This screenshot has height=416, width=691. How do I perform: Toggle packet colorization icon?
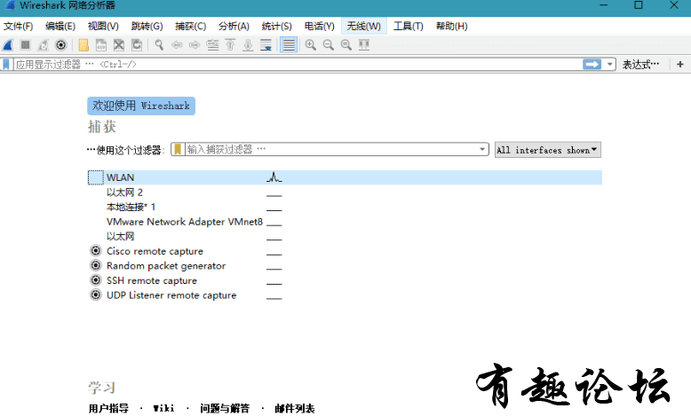tap(289, 45)
